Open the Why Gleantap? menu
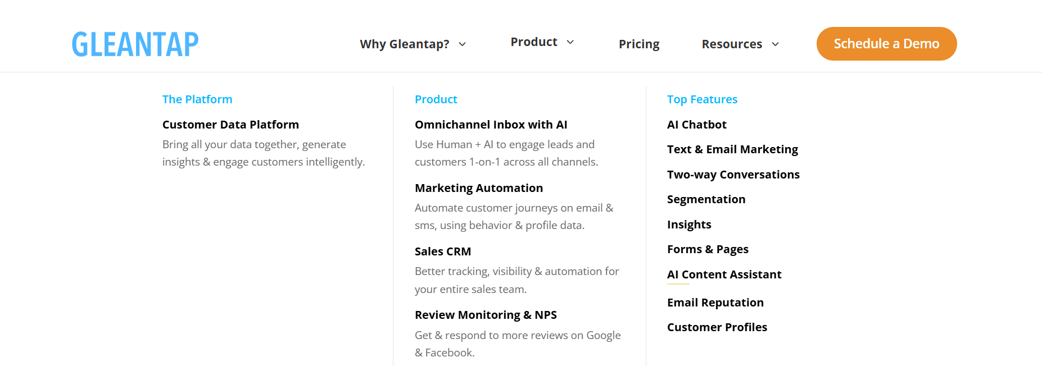The width and height of the screenshot is (1042, 380). coord(404,44)
